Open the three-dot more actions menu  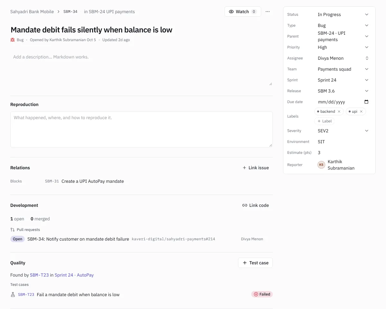(x=268, y=12)
